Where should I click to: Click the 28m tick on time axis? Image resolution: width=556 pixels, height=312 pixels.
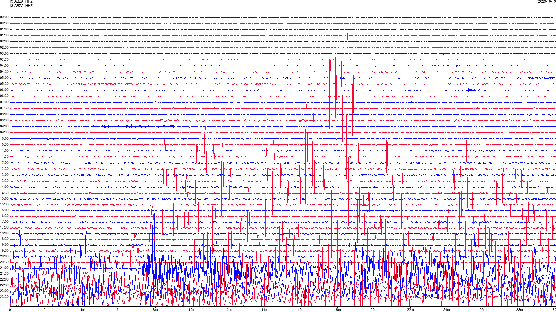[520, 310]
